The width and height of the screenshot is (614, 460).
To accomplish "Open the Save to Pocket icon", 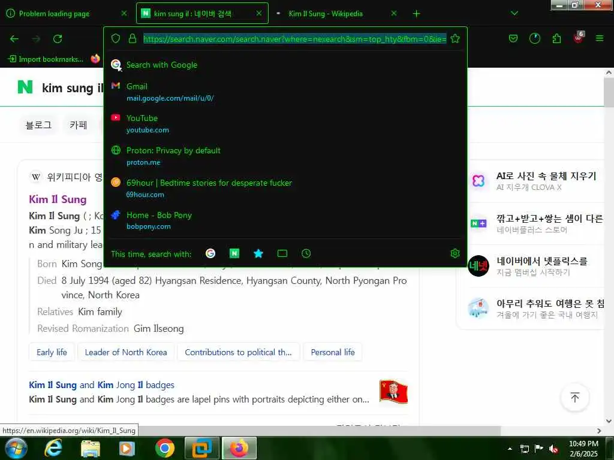I will [513, 38].
